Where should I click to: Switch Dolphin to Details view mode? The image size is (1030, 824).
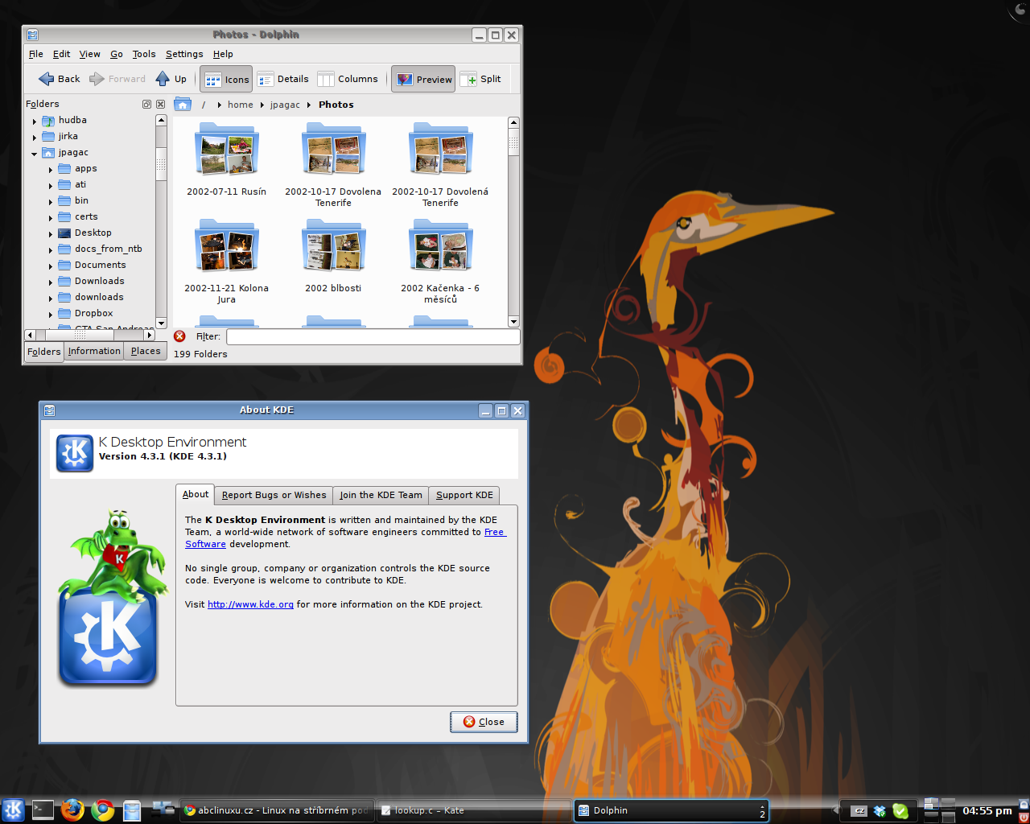click(282, 79)
